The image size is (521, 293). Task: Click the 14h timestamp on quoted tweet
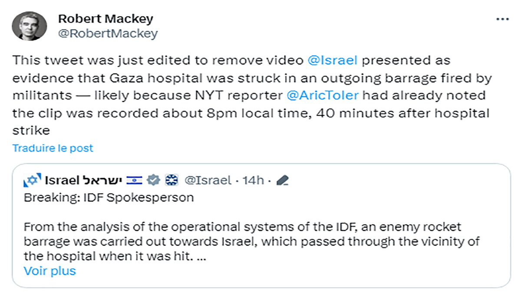pos(253,180)
